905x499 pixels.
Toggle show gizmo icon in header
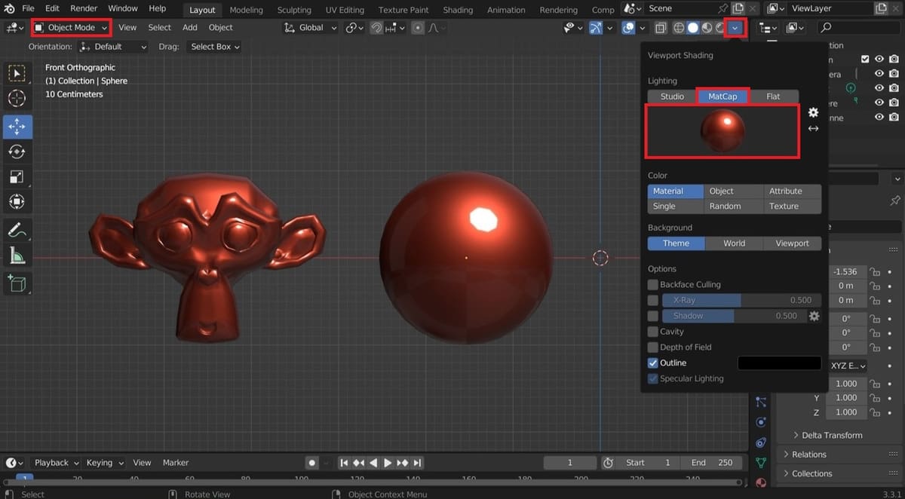pyautogui.click(x=596, y=28)
